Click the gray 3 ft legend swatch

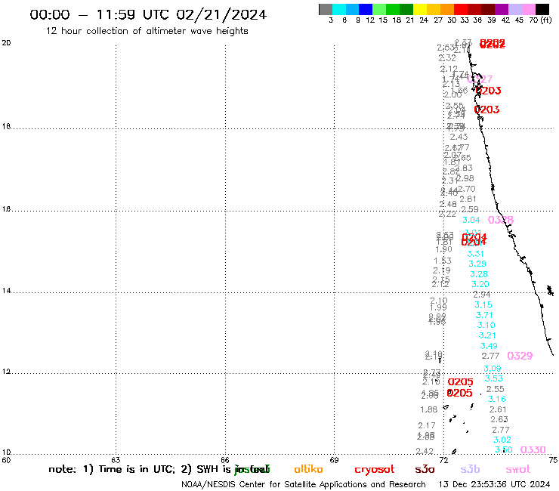pos(326,9)
